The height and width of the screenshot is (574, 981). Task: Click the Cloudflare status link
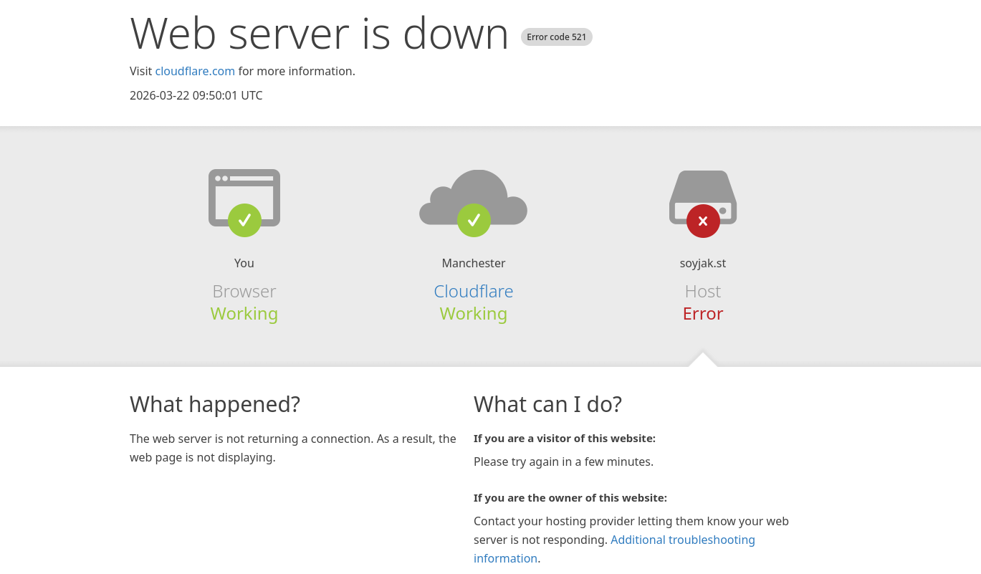[x=474, y=292]
